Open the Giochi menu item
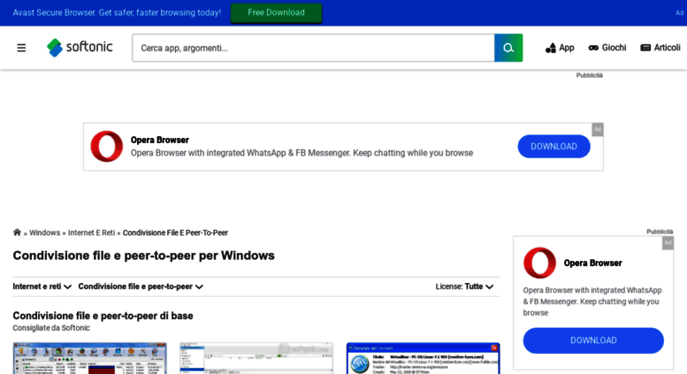687x374 pixels. [607, 48]
